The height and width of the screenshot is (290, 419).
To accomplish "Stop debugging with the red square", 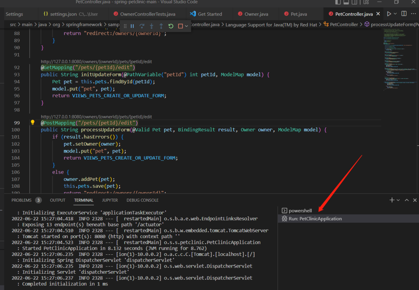I will 180,26.
